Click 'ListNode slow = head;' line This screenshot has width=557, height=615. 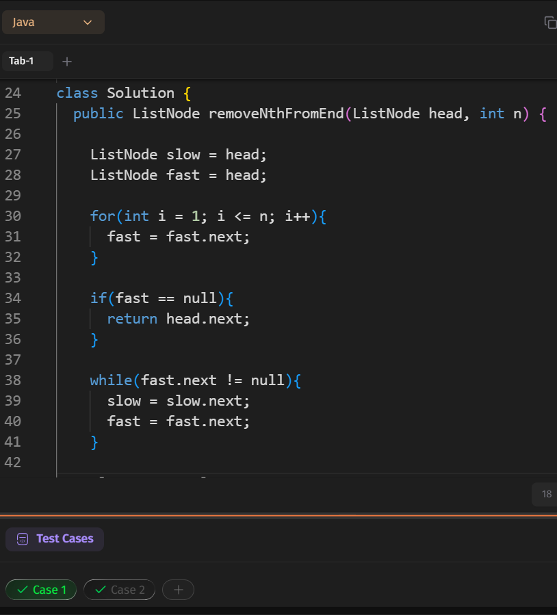[x=179, y=155]
